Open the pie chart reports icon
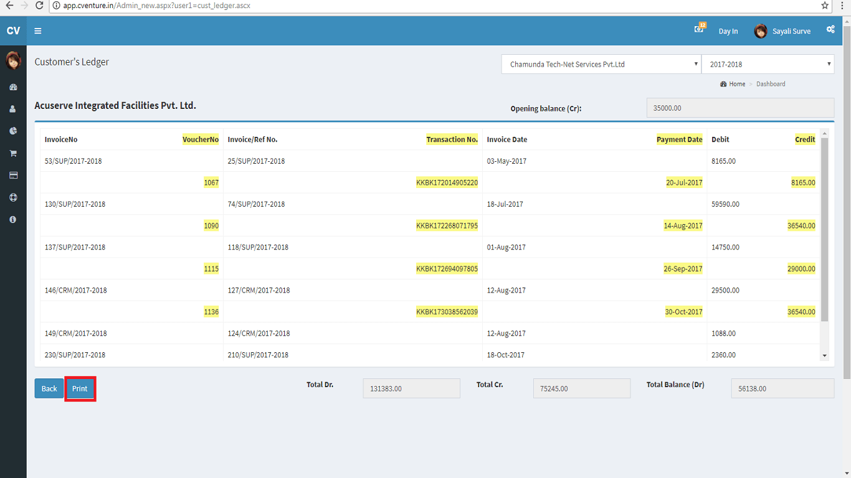This screenshot has width=851, height=478. (x=13, y=131)
